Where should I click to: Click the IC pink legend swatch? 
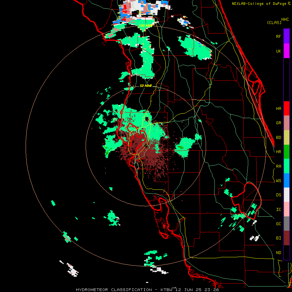coord(286,209)
